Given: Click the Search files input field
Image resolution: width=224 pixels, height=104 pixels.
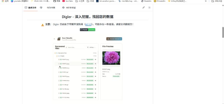Looking at the screenshot, I should point(75,47).
